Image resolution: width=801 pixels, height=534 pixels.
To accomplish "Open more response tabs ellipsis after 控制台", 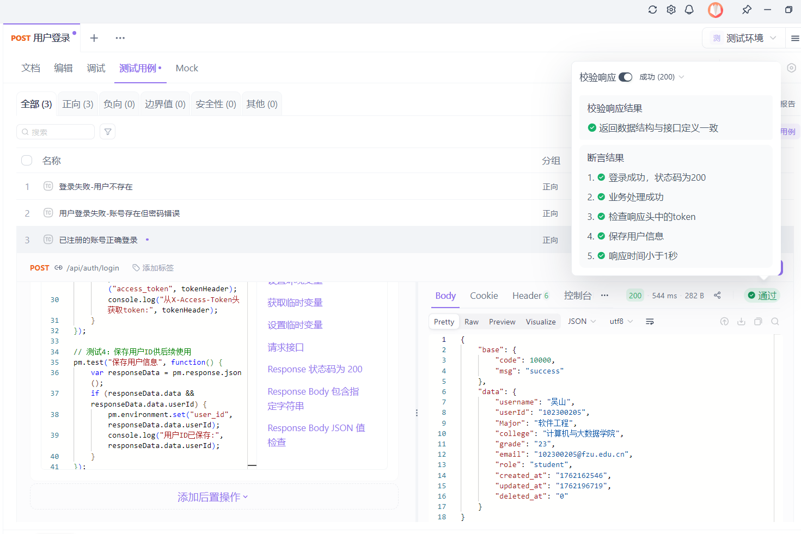I will pyautogui.click(x=604, y=296).
